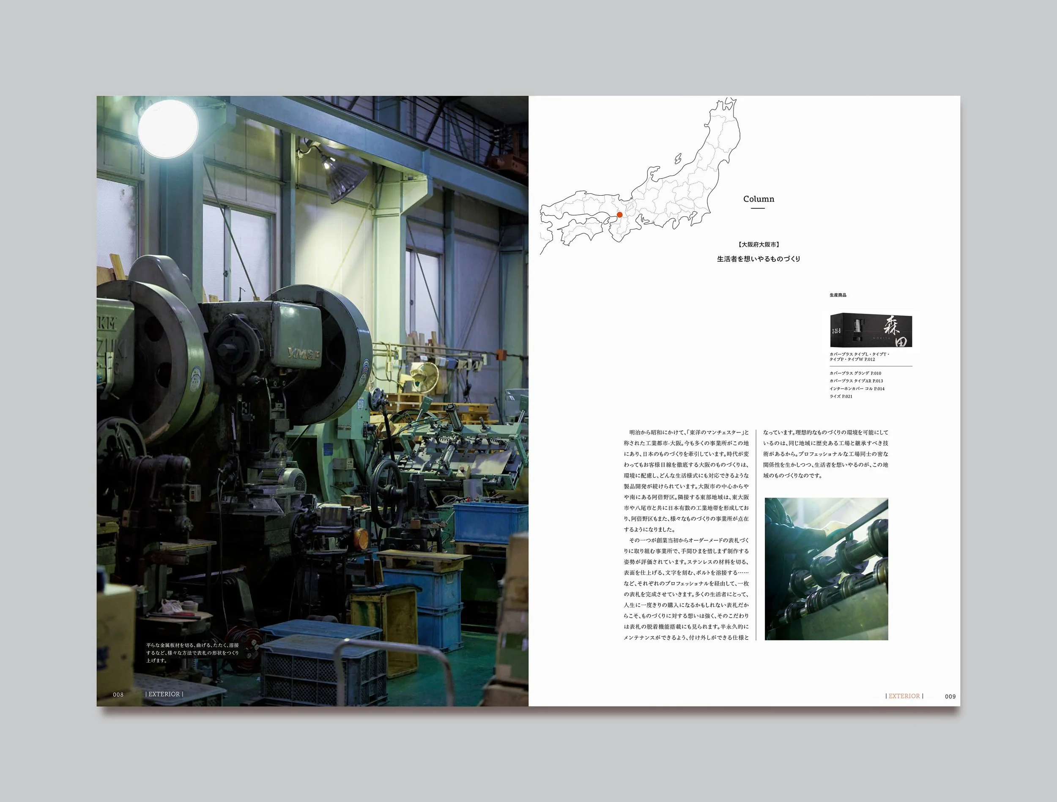Click the 生活者を想いやるものづくり headline
Viewport: 1057px width, 802px height.
click(x=759, y=259)
